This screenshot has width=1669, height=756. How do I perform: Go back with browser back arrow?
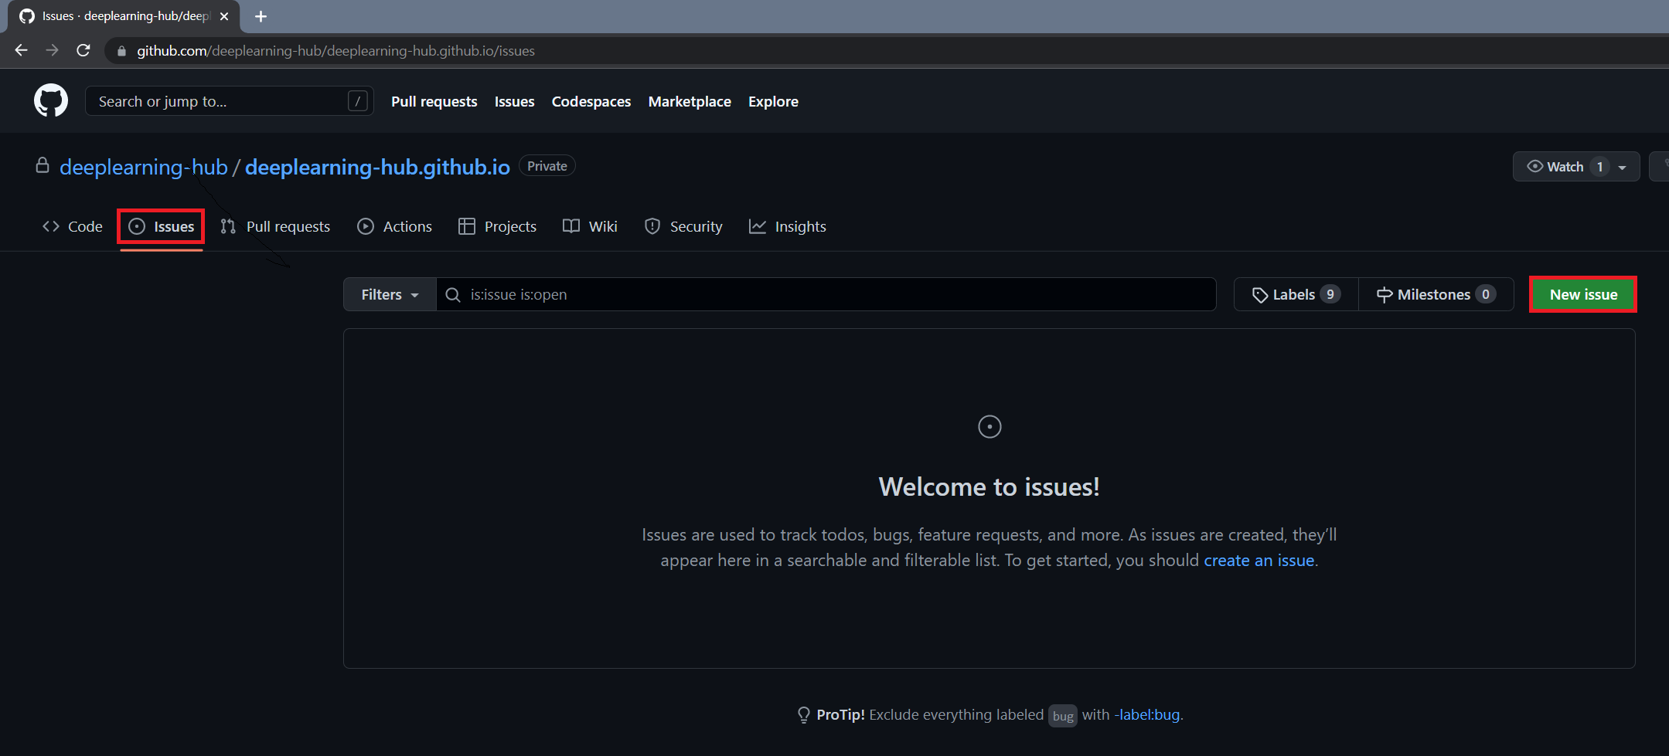21,50
